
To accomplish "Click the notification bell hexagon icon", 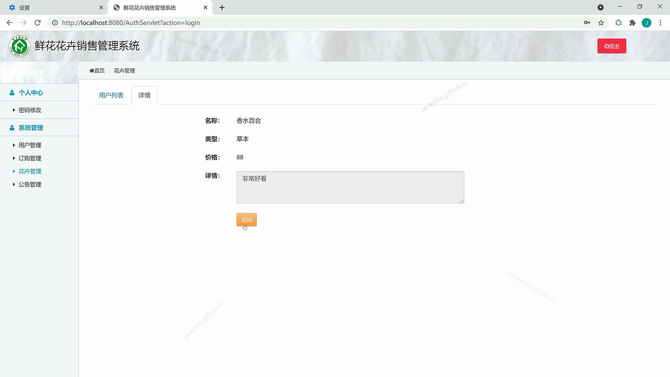I will [619, 23].
